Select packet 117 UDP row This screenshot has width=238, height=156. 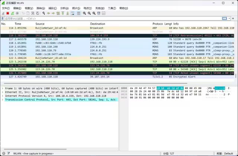(x=117, y=39)
